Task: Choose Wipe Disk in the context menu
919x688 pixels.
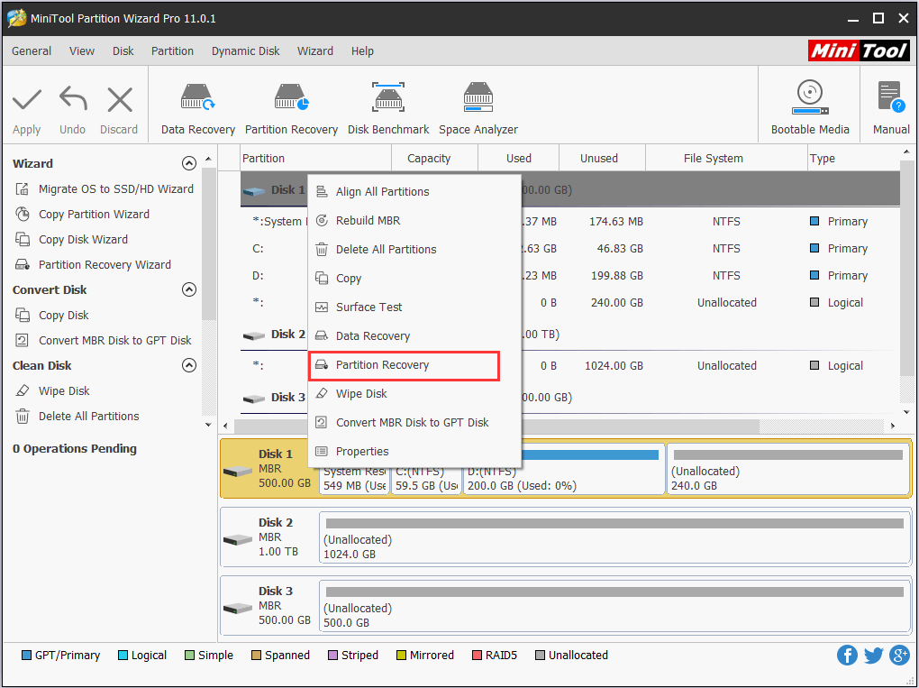Action: tap(414, 393)
